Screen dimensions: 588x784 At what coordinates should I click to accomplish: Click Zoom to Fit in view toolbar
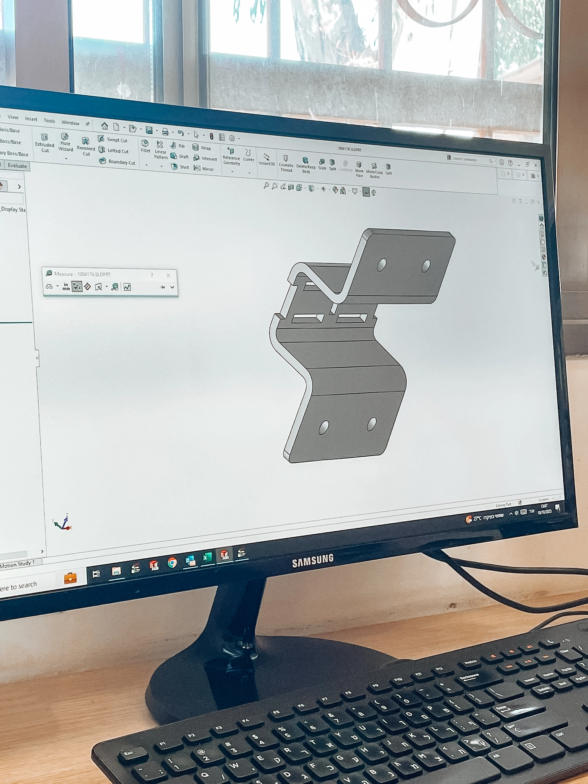click(266, 185)
